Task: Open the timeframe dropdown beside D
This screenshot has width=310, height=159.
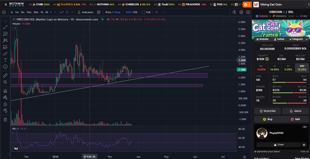Action: point(55,12)
